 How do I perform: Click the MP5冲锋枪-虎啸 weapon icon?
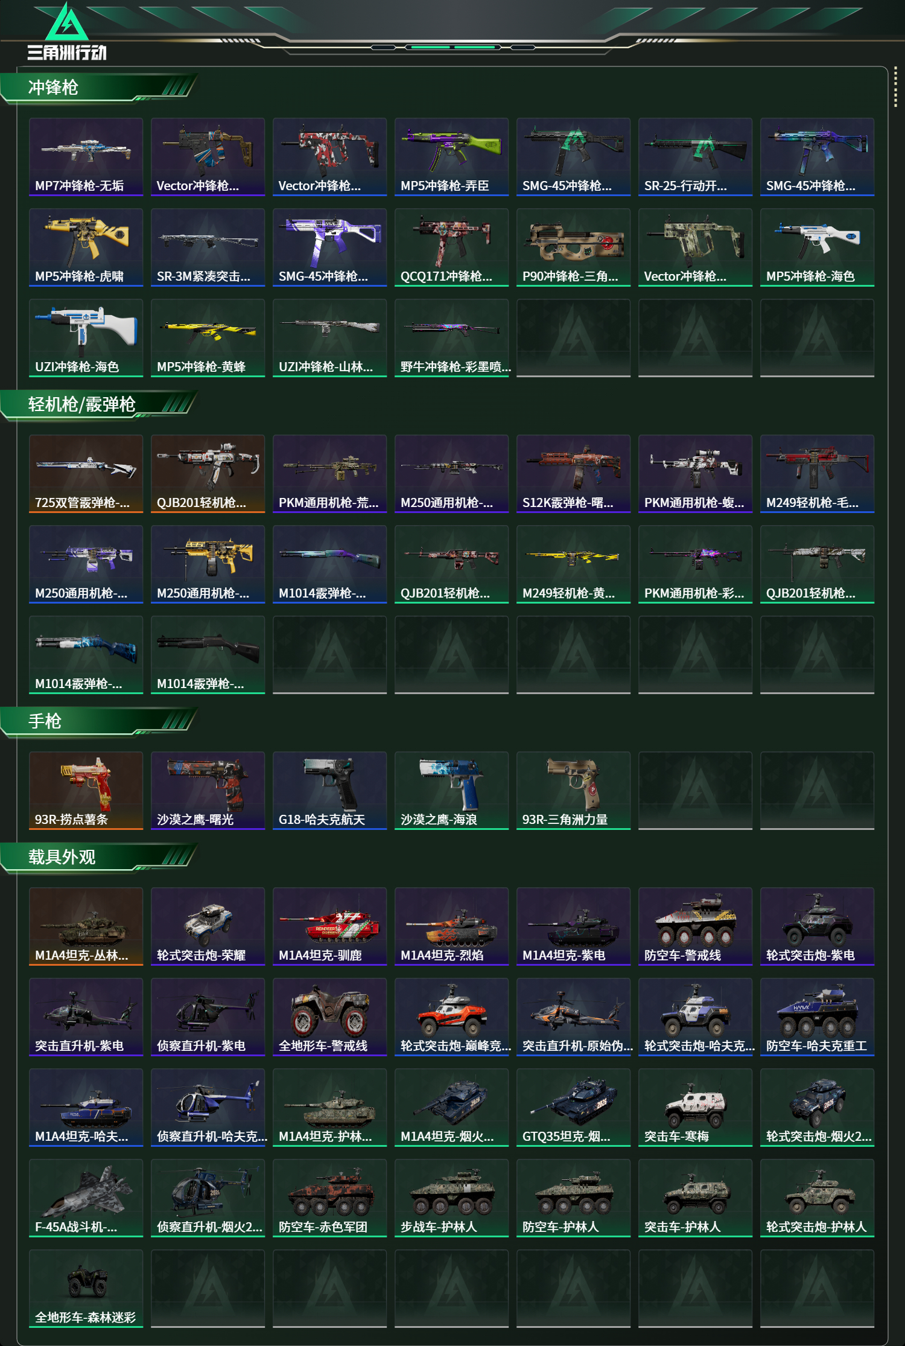(x=86, y=247)
